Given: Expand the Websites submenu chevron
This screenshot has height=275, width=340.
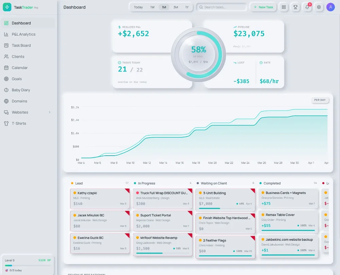Looking at the screenshot, I should (50, 112).
